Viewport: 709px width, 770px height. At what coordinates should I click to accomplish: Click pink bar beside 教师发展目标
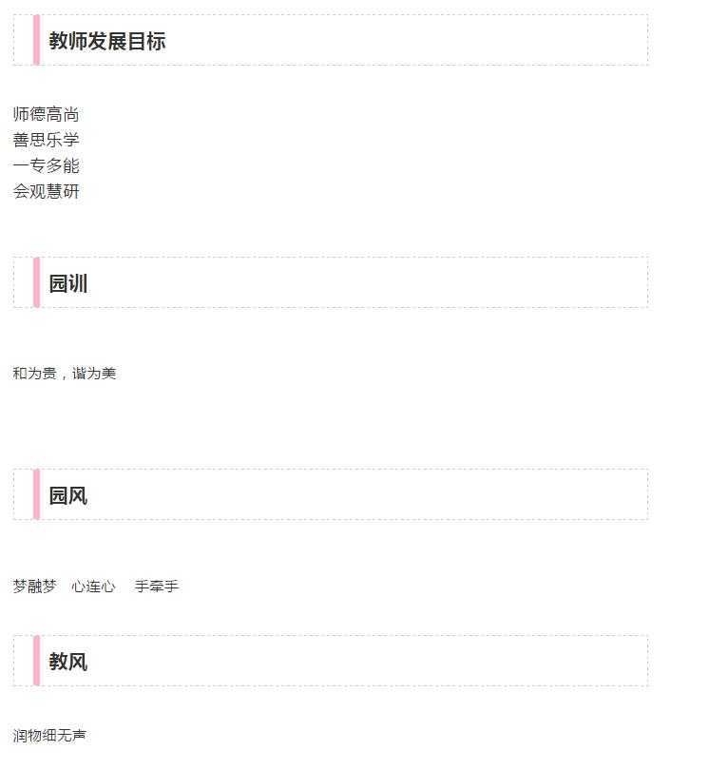[36, 40]
